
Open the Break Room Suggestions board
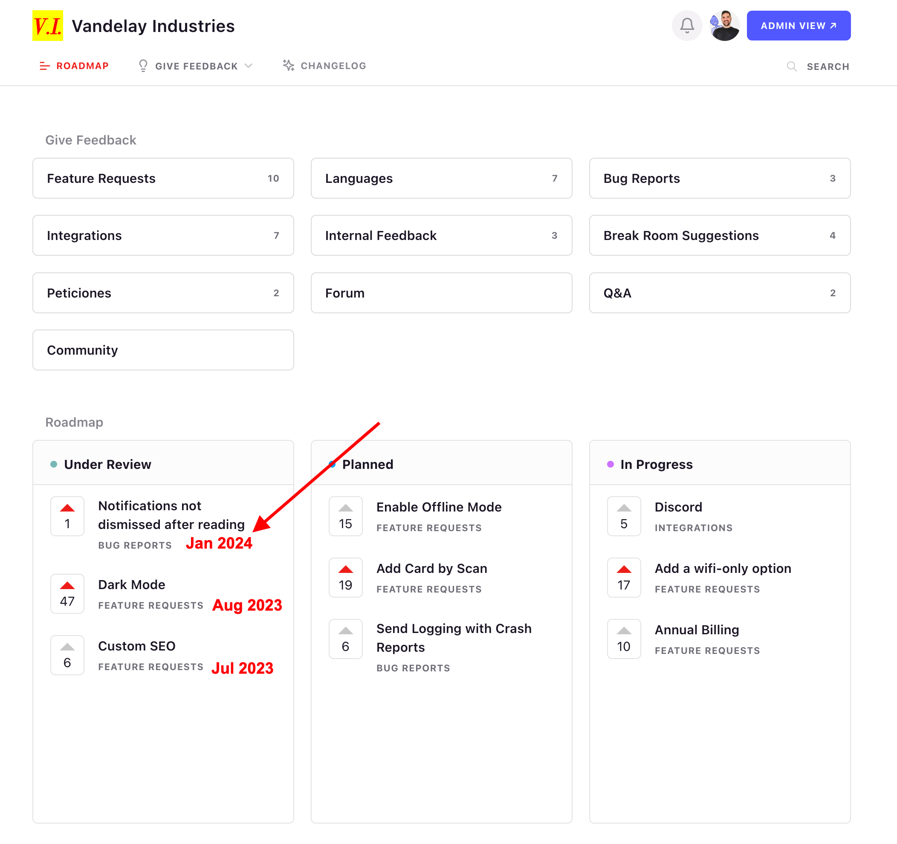coord(720,235)
